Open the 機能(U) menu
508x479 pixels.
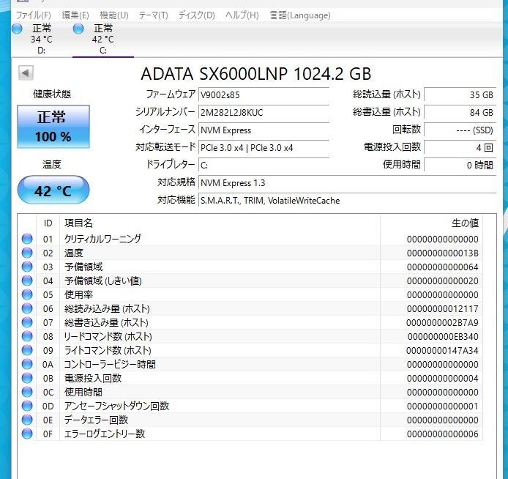tap(113, 15)
